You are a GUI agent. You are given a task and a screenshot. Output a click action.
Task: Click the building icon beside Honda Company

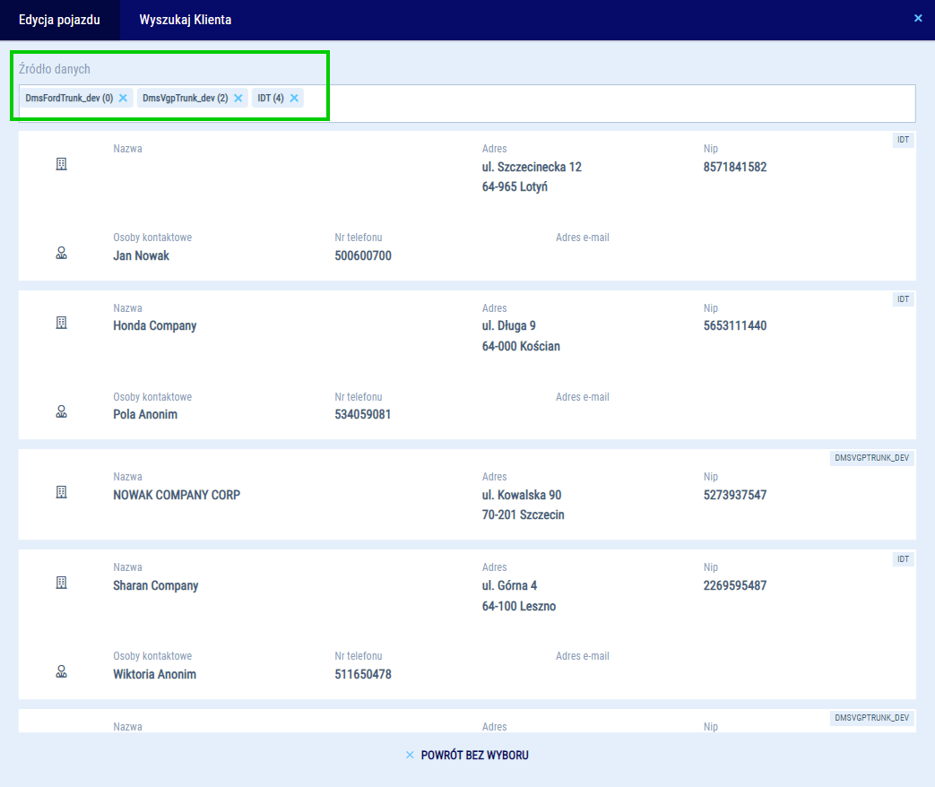tap(62, 323)
